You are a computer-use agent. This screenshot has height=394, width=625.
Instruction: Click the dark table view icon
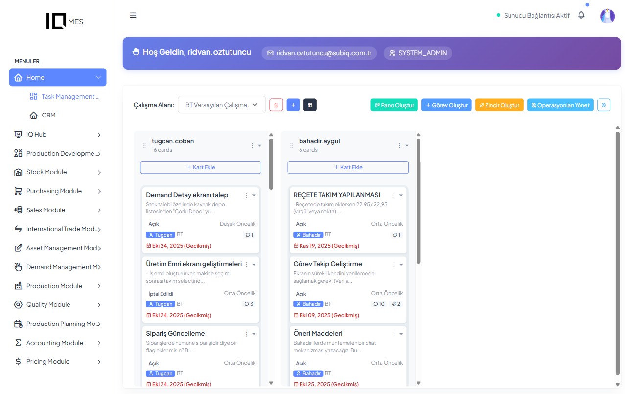(310, 105)
